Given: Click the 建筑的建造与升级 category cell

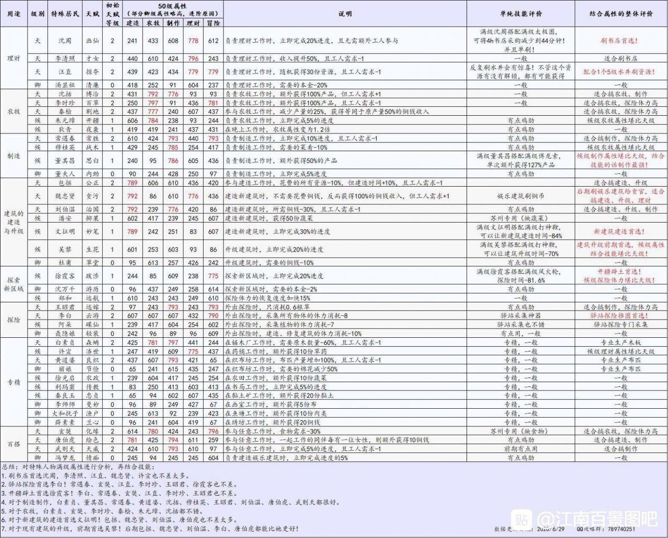Looking at the screenshot, I should [14, 222].
